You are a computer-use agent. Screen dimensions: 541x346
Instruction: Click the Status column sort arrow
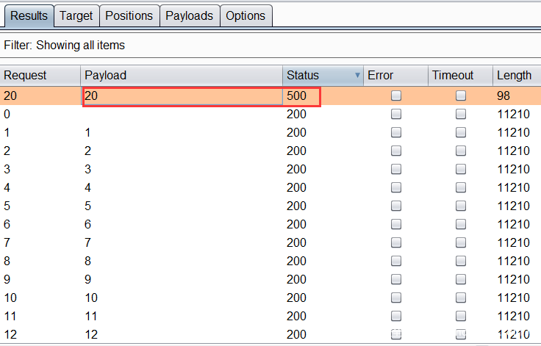(357, 76)
